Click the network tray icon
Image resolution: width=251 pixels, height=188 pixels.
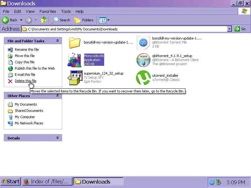218,182
